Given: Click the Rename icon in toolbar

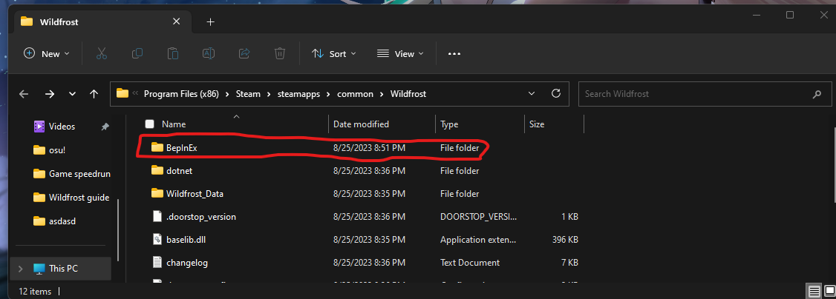Looking at the screenshot, I should click(x=209, y=53).
